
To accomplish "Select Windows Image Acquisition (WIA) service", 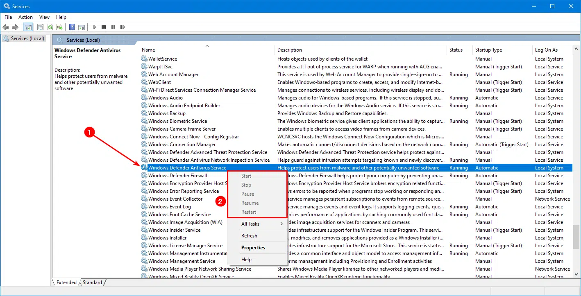I will [185, 222].
